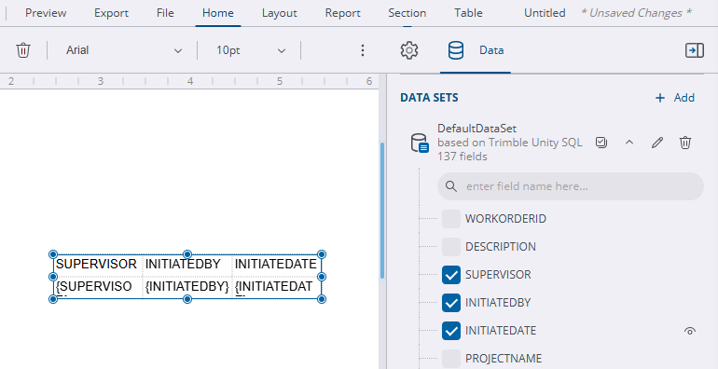Click the trash delete icon in toolbar
Screen dimensions: 718x369
23,50
